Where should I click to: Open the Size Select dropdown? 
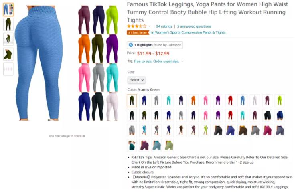coord(136,80)
